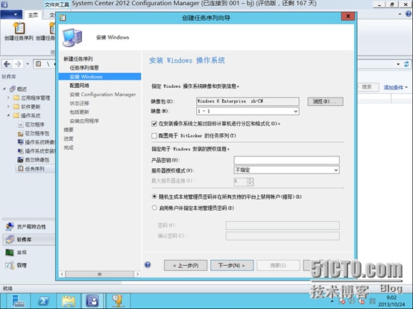Collapse the 概述 tree node
This screenshot has width=413, height=309.
tap(4, 89)
